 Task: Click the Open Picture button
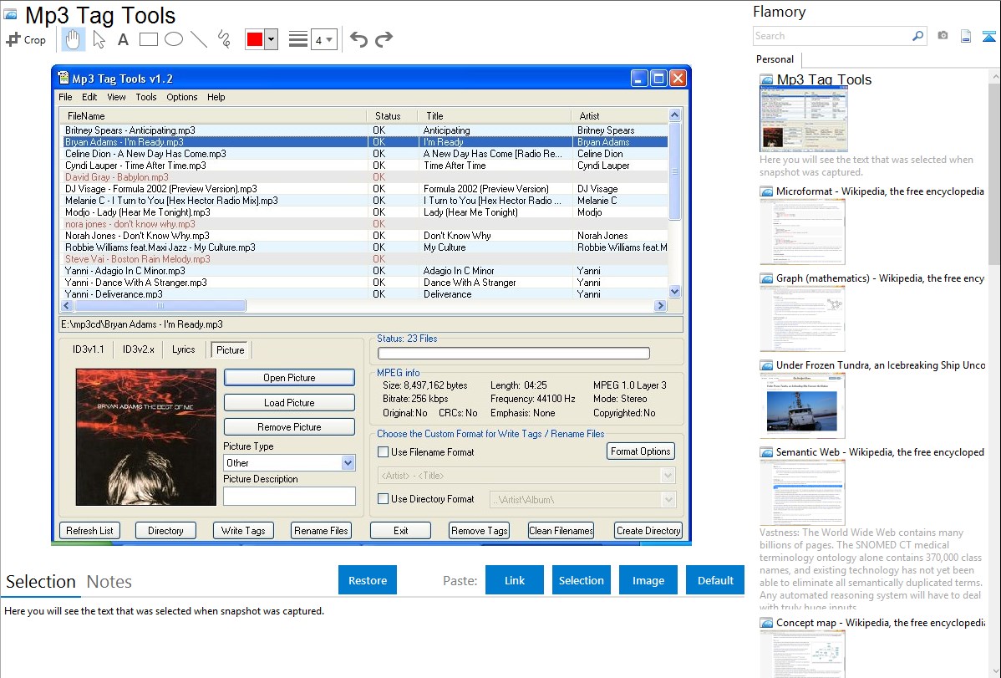click(289, 378)
